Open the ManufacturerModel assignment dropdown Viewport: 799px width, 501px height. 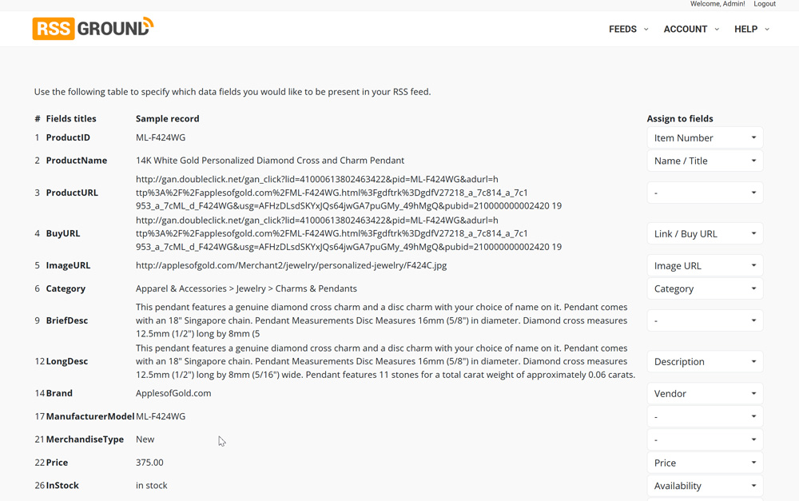click(x=705, y=416)
